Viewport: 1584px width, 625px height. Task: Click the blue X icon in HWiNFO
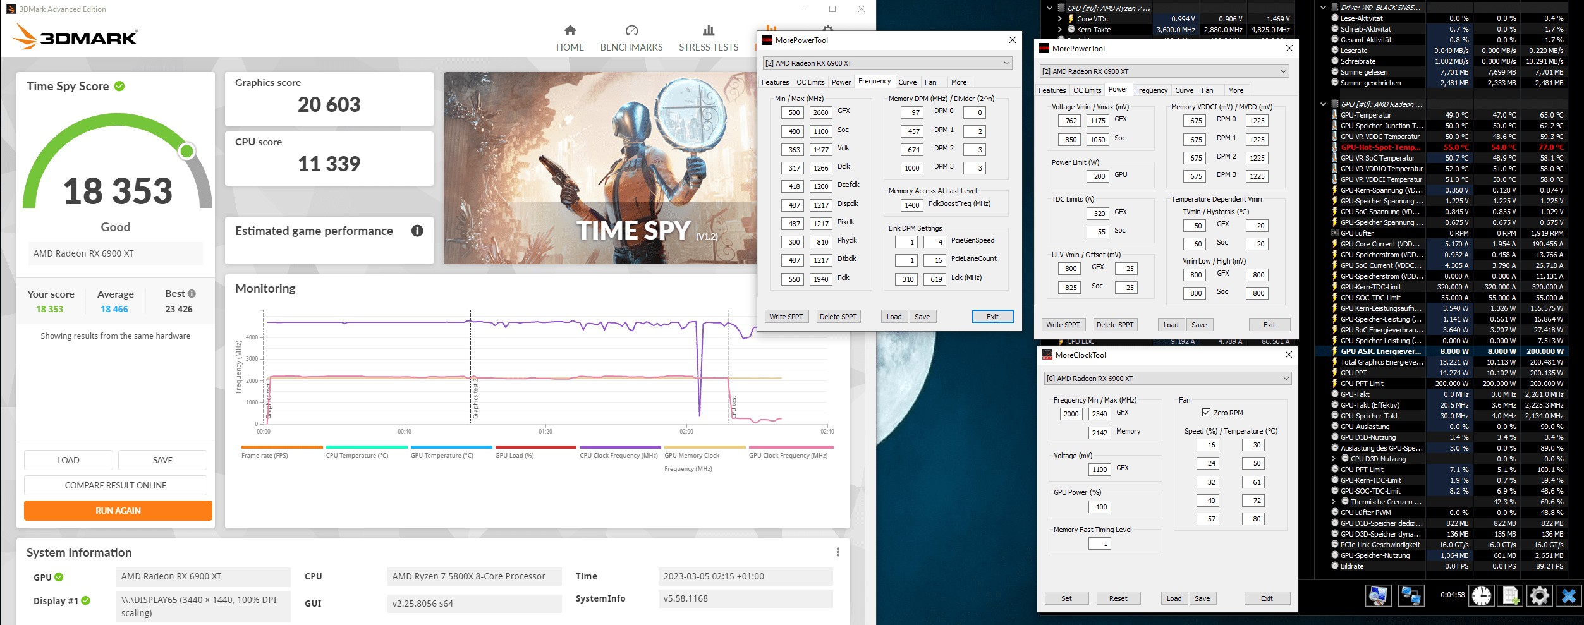pyautogui.click(x=1569, y=595)
